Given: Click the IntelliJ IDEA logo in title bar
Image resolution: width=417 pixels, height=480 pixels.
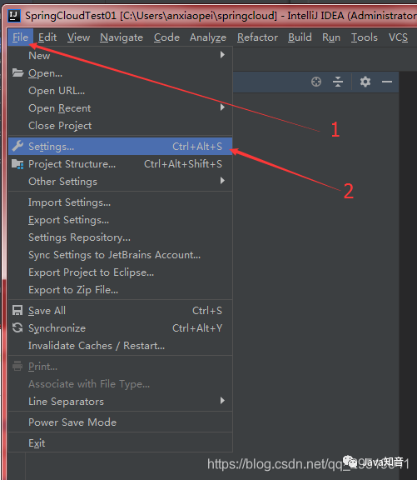Looking at the screenshot, I should coord(14,15).
